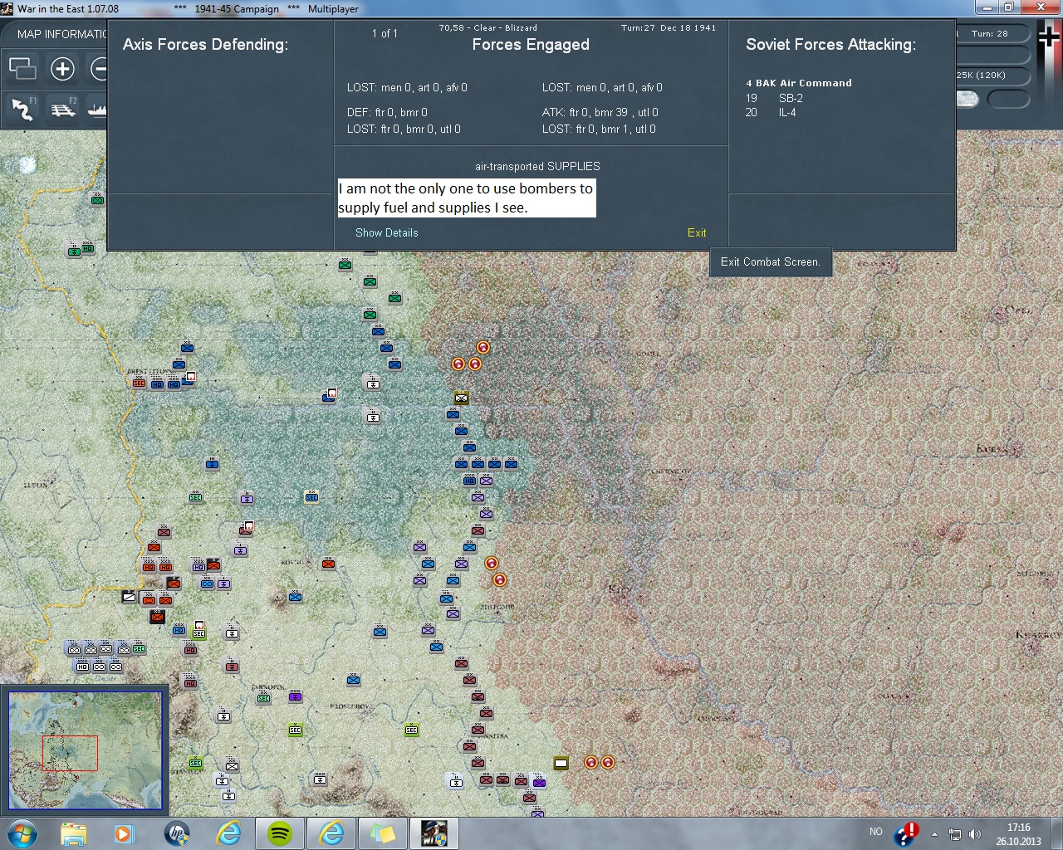Click Show Details in combat report
This screenshot has height=850, width=1063.
pos(387,232)
